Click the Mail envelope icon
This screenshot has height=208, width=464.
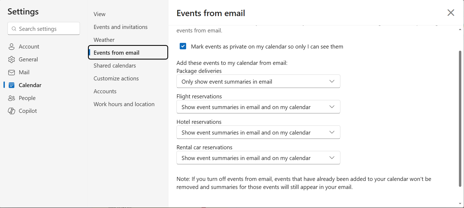[12, 72]
